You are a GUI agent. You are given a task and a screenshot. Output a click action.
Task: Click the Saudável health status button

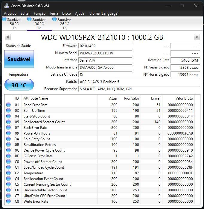(19, 59)
